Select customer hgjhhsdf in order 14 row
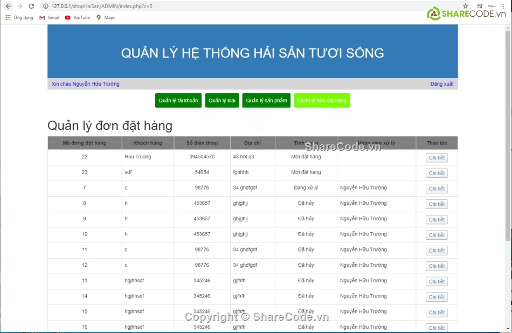Viewport: 512px width, 333px height. tap(134, 296)
